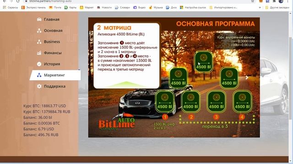293x164 pixels.
Task: Open the Другие закладки folder
Action: point(277,7)
